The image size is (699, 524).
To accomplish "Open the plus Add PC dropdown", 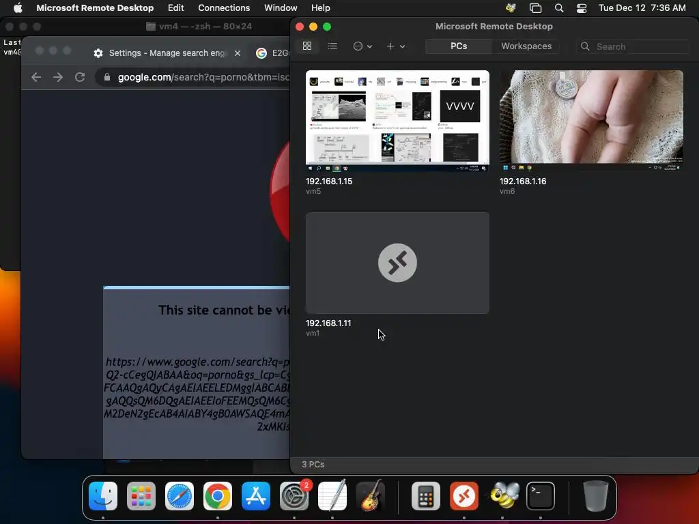I will pos(395,46).
